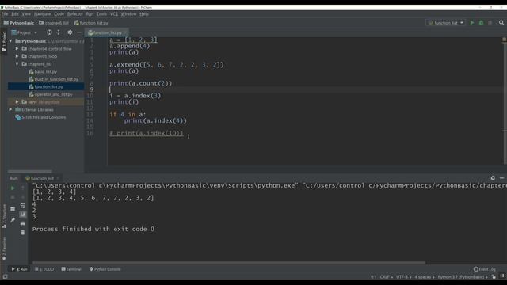Change the 4 spaces indent setting

coord(425,277)
